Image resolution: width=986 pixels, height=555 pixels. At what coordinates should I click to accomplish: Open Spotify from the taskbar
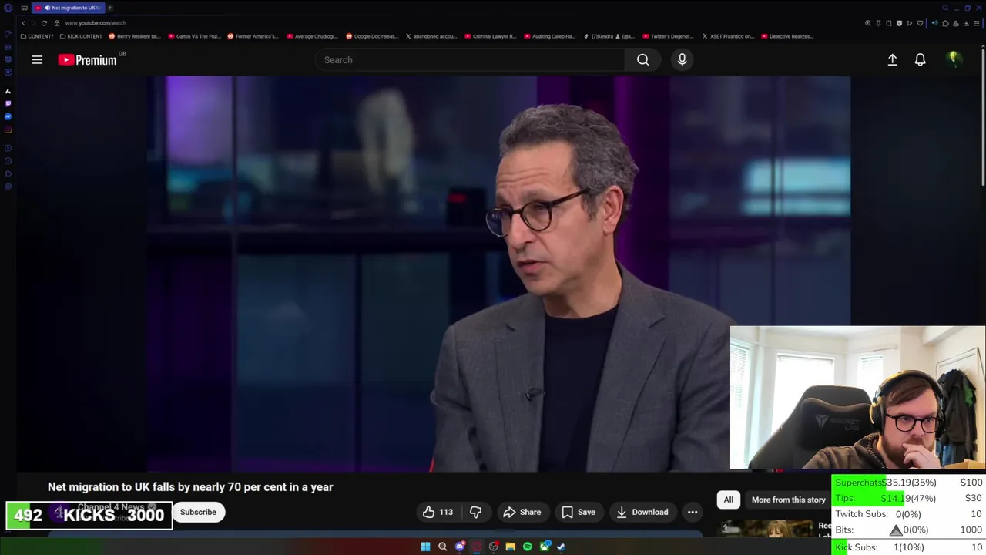[527, 547]
